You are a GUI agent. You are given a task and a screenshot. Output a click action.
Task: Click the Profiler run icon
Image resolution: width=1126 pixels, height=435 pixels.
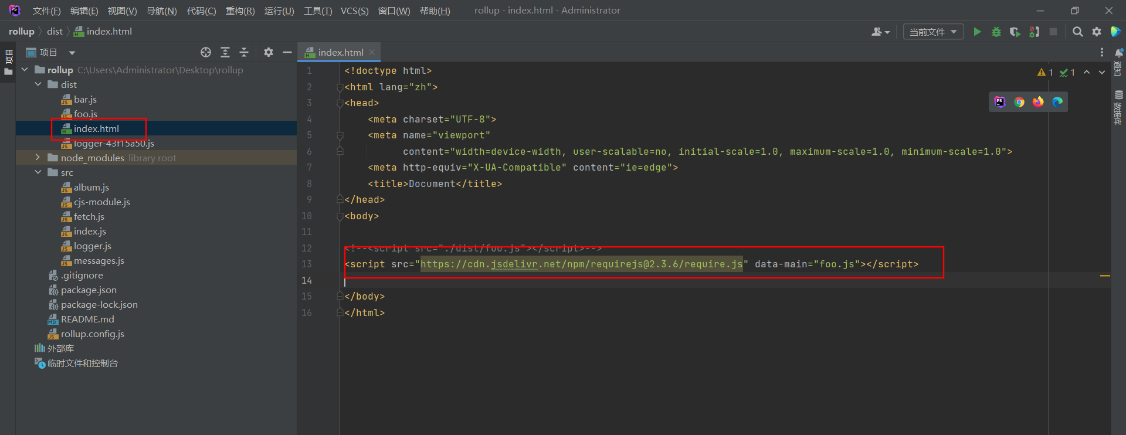click(1035, 32)
